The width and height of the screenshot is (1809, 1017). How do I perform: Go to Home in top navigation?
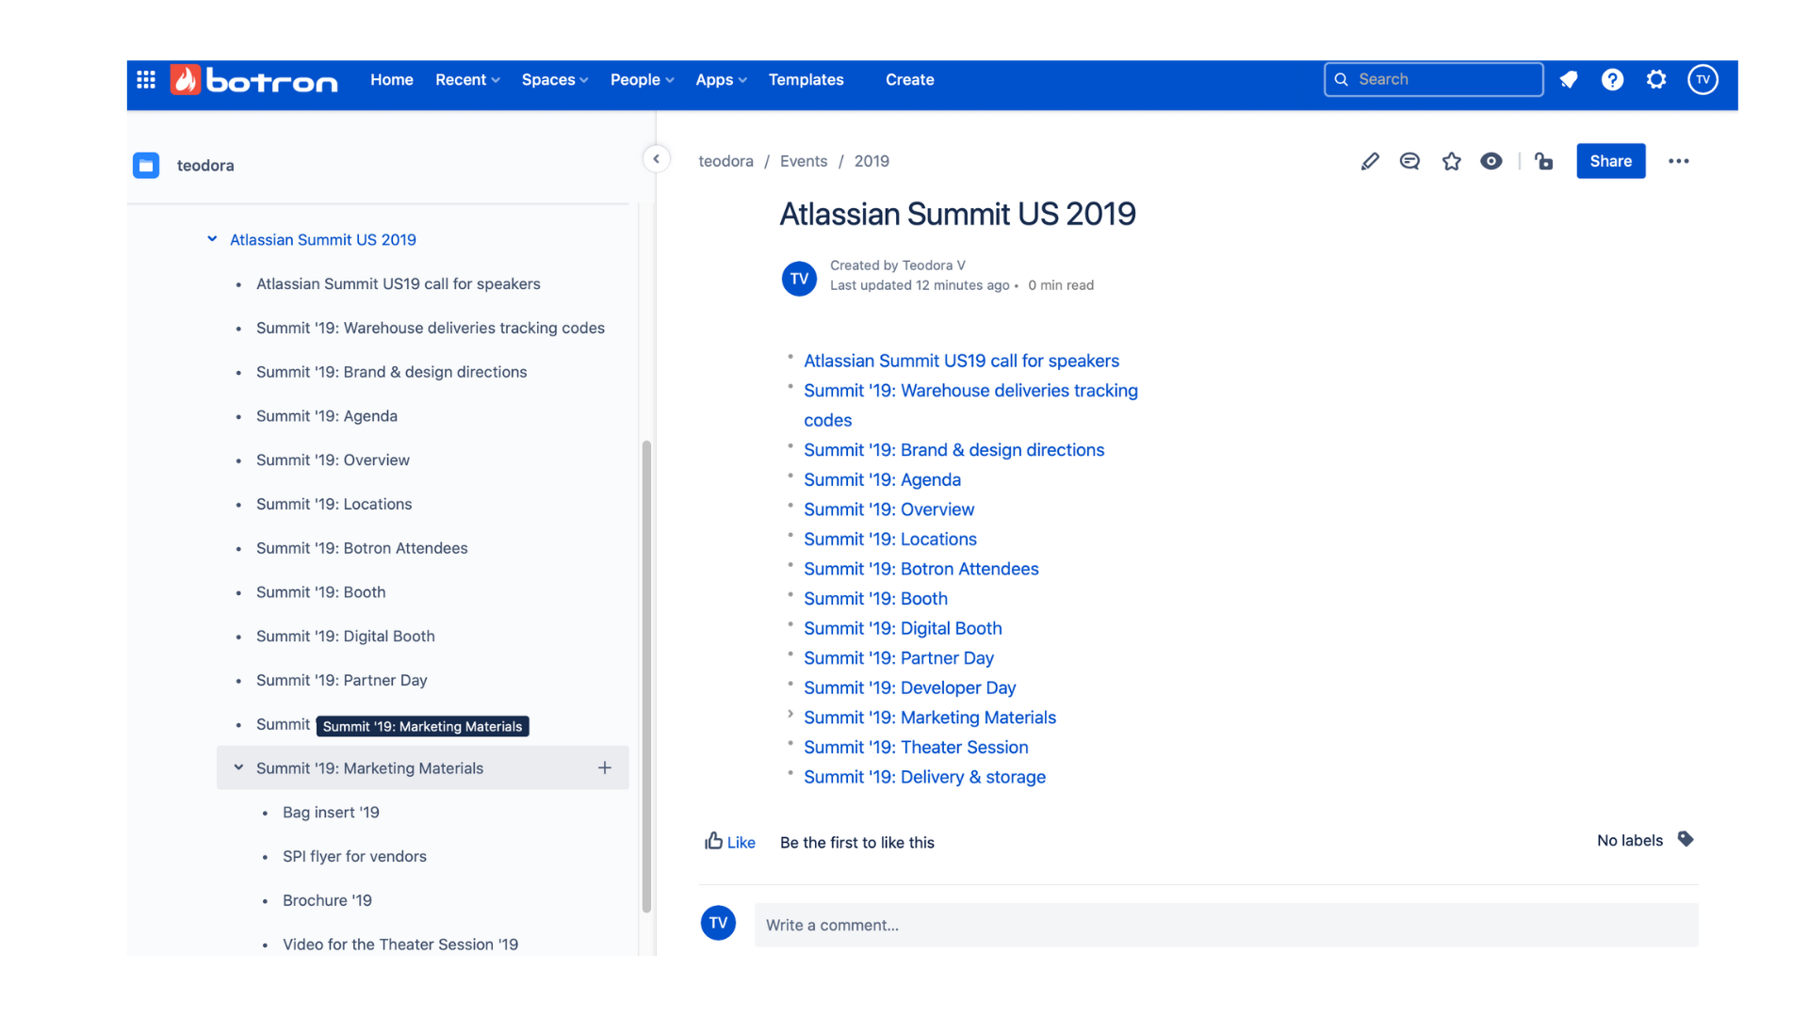(x=392, y=80)
